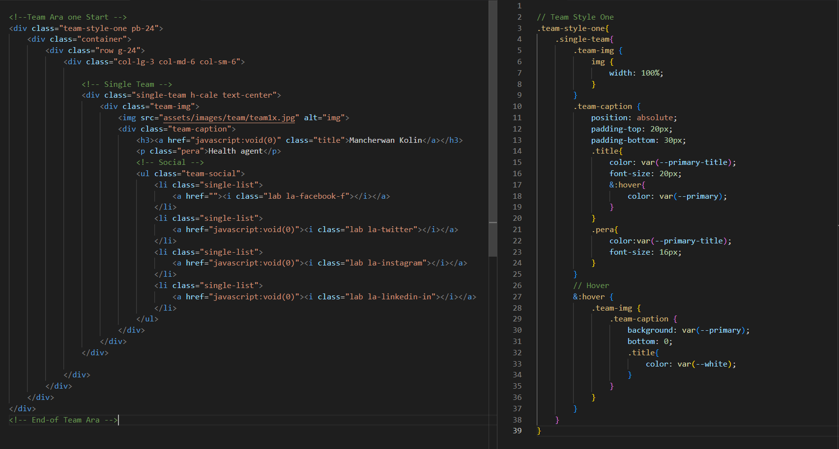Click the name 'Mancherwan Kolin' in the h3
839x449 pixels.
coord(385,140)
